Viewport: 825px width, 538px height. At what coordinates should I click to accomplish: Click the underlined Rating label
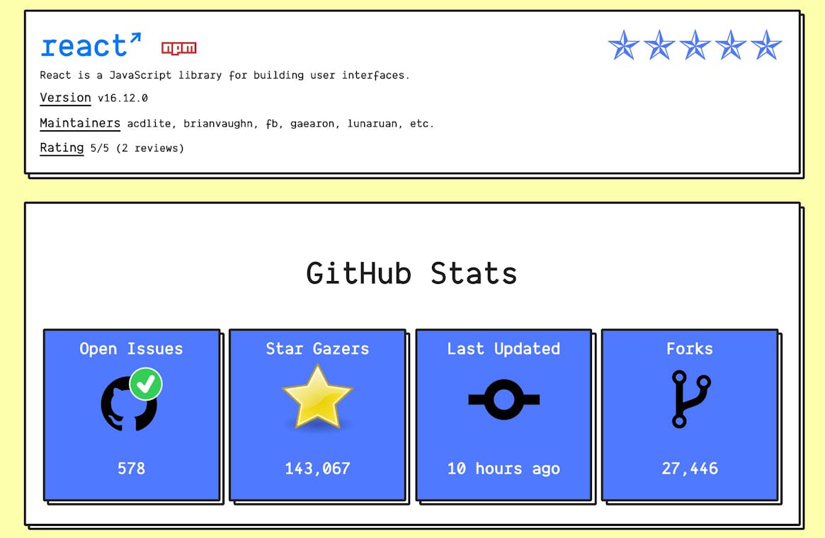pos(62,148)
